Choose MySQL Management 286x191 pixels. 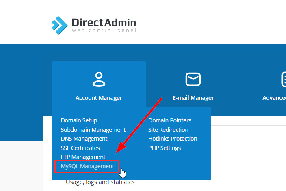(87, 166)
